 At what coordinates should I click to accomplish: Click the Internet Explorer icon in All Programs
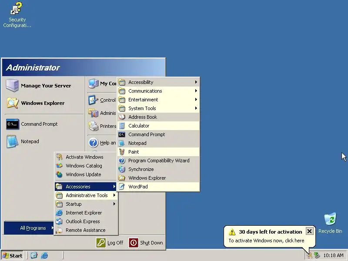[x=59, y=213]
